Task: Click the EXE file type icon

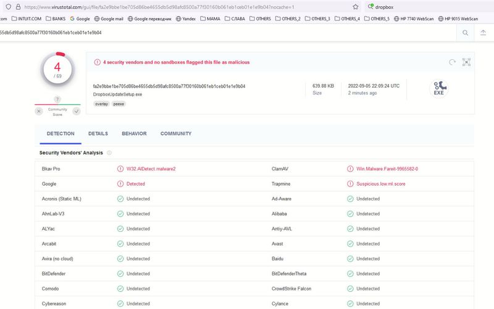Action: coord(438,89)
